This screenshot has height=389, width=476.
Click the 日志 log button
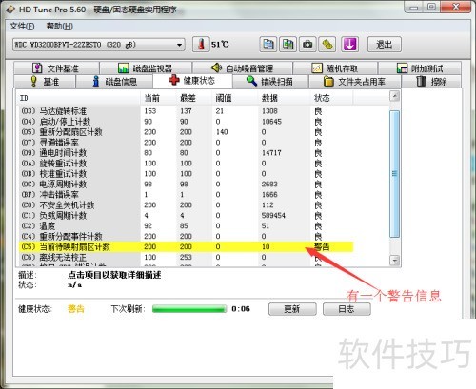347,309
